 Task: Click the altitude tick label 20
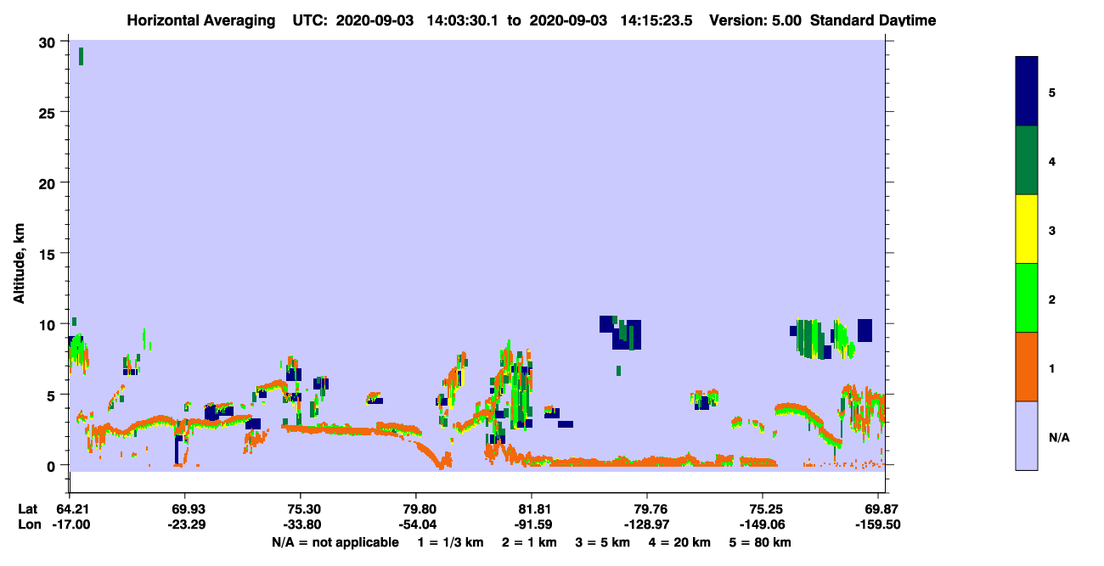(48, 182)
